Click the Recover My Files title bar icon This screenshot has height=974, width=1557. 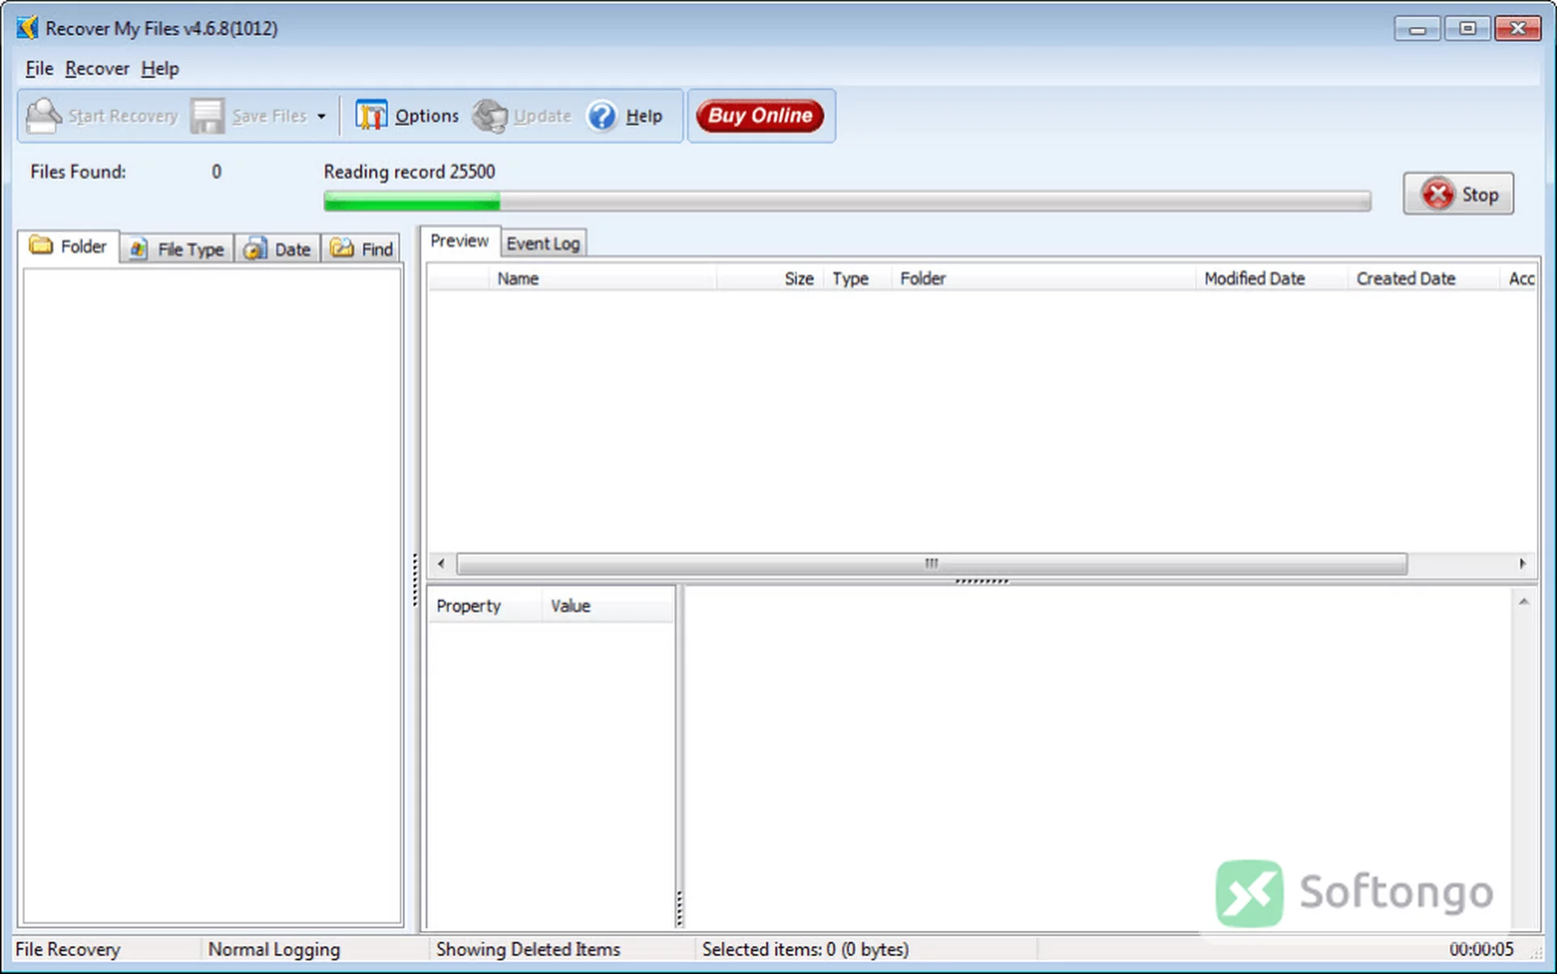click(x=28, y=28)
